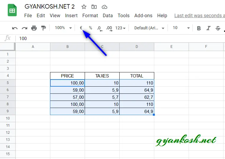Viewport: 225px width, 159px height.
Task: Open the Insert menu
Action: coord(71,15)
